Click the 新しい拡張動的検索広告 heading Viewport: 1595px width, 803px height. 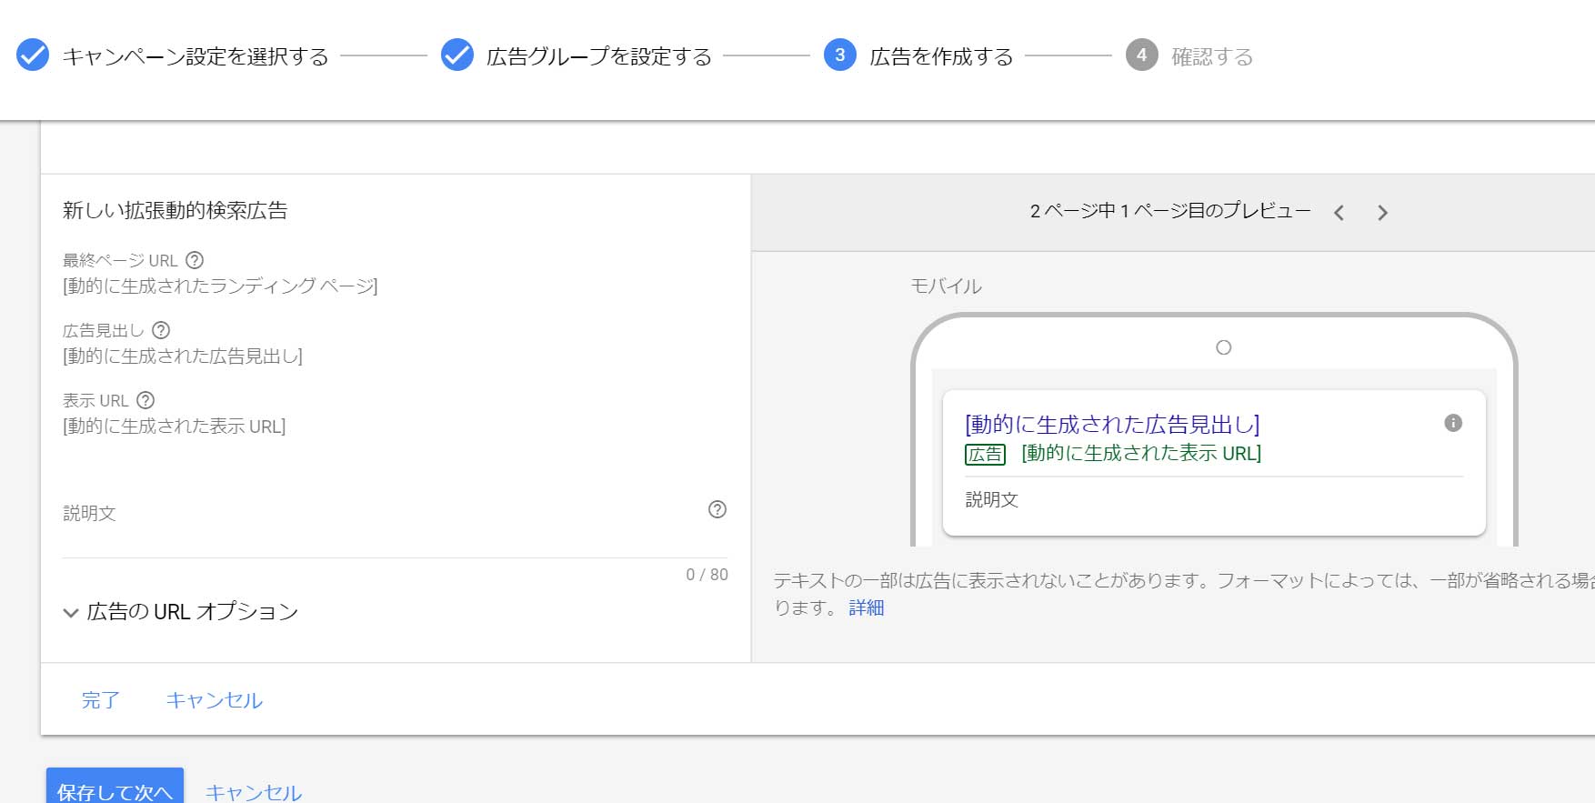coord(175,211)
